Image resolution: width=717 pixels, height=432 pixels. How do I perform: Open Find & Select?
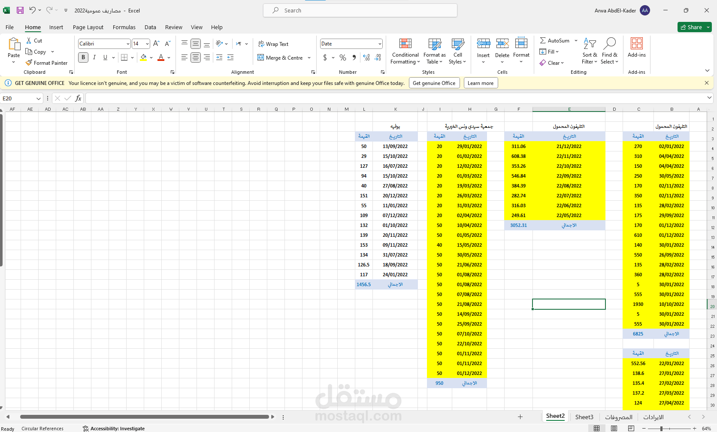(x=609, y=51)
